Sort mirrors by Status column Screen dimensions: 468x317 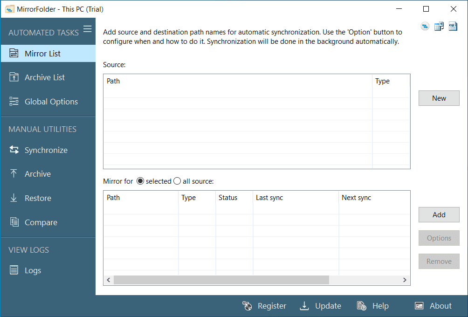(x=234, y=197)
